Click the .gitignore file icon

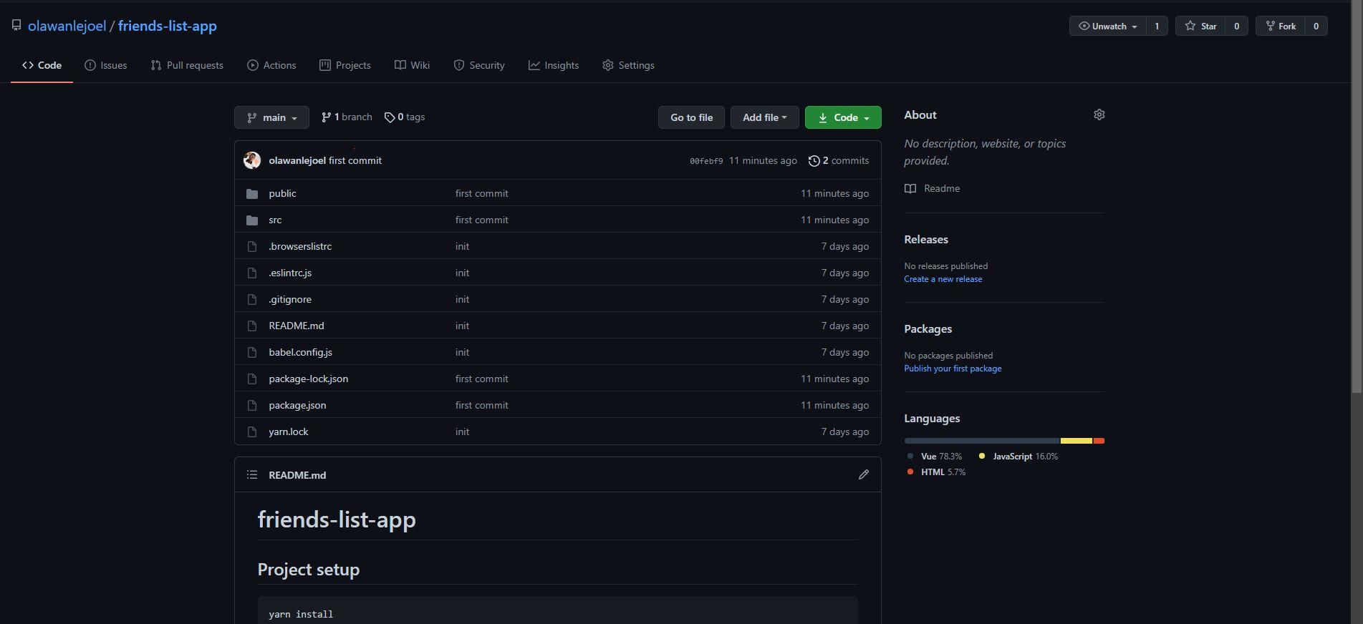252,299
